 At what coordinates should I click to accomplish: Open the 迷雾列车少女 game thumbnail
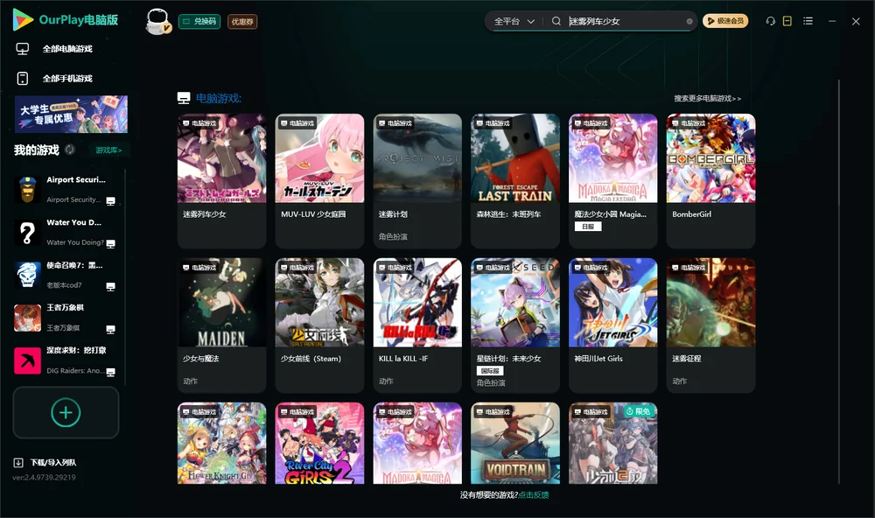(221, 158)
